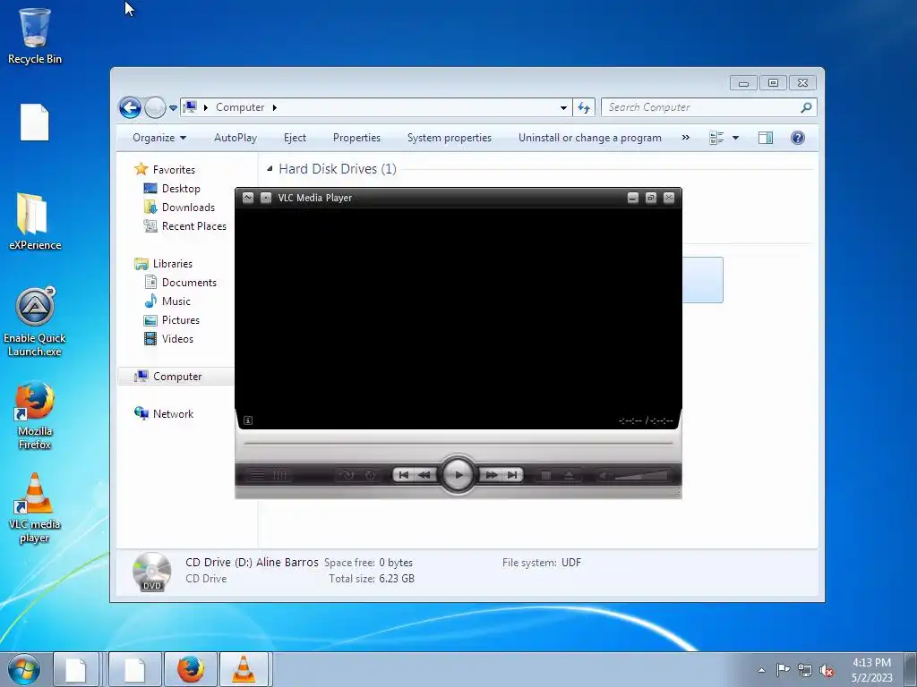Select Libraries in navigation pane
917x687 pixels.
(163, 264)
